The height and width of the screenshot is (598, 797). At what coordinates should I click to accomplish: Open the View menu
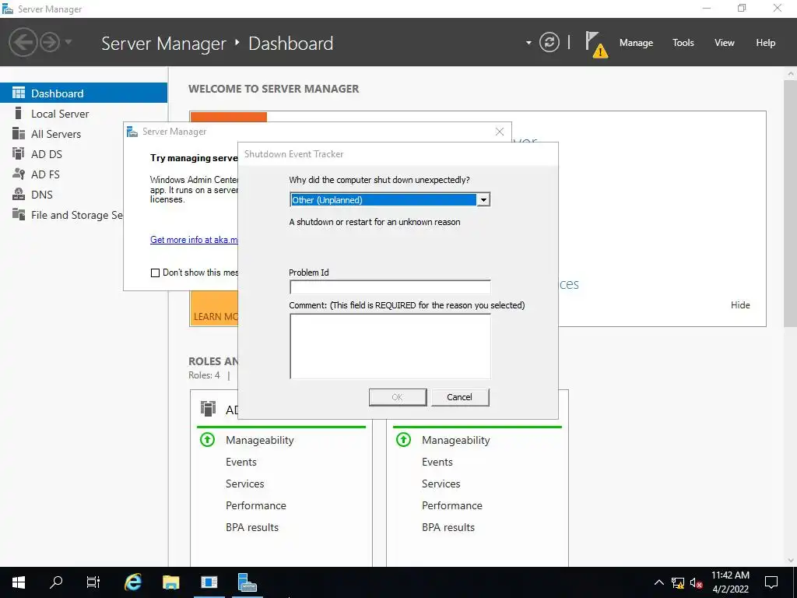click(x=725, y=43)
